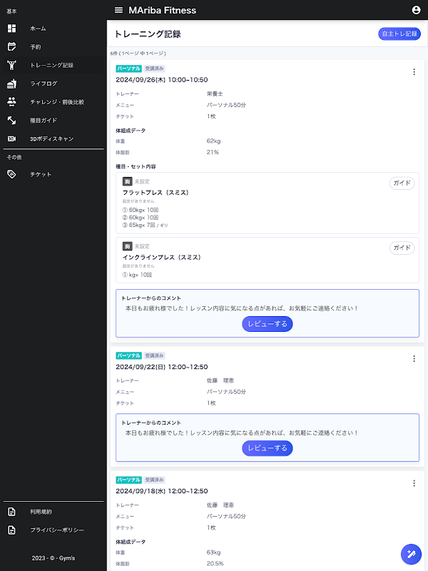The height and width of the screenshot is (571, 428).
Task: Open ガイド for フラットプレス（スミス）
Action: point(402,183)
